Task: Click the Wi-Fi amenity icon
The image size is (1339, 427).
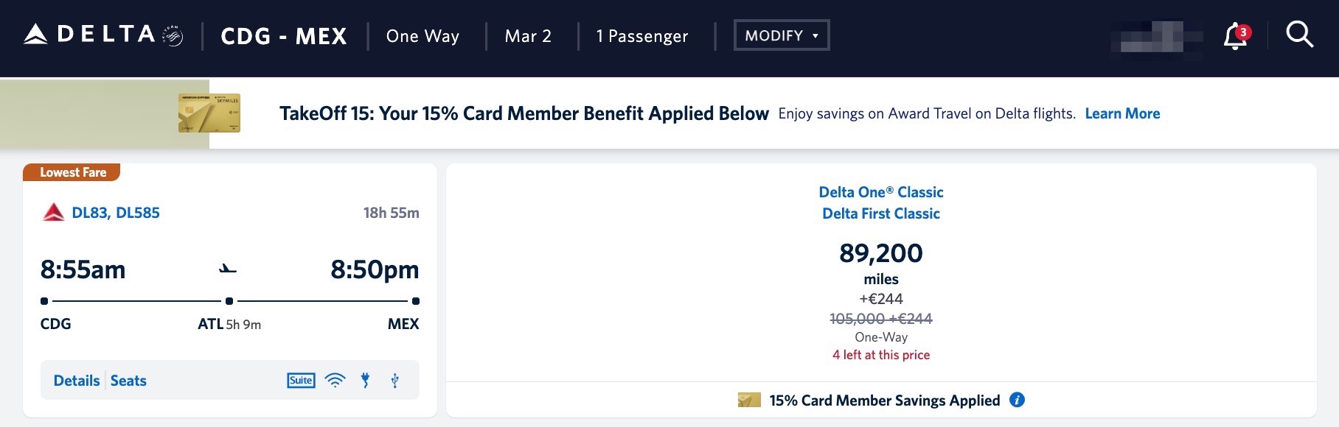Action: [335, 380]
